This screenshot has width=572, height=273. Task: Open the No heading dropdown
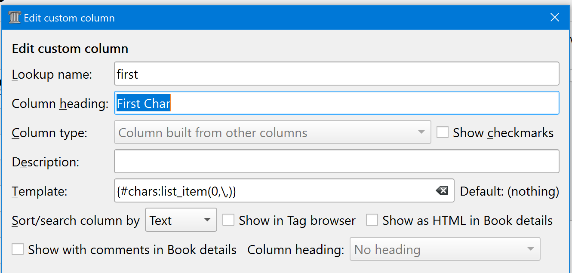(444, 249)
